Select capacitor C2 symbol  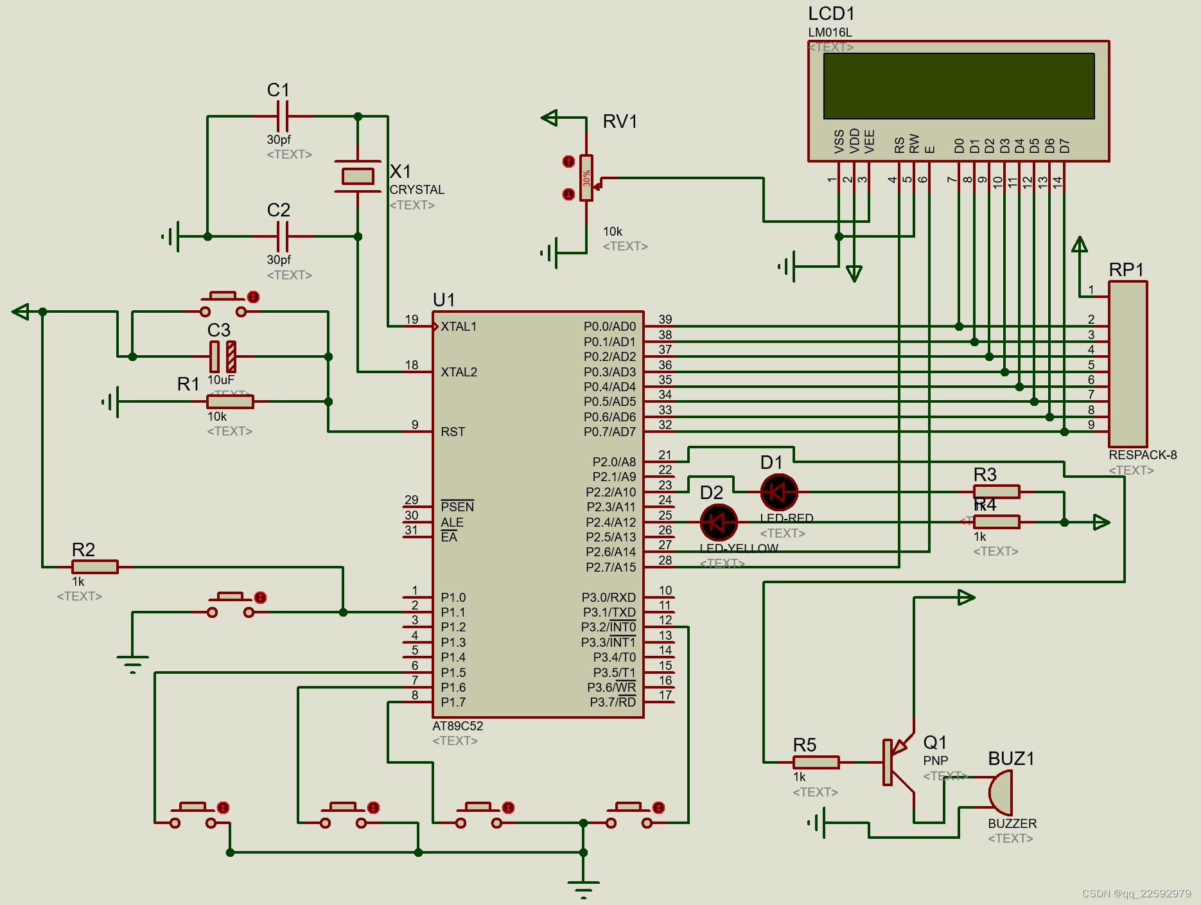[x=283, y=236]
